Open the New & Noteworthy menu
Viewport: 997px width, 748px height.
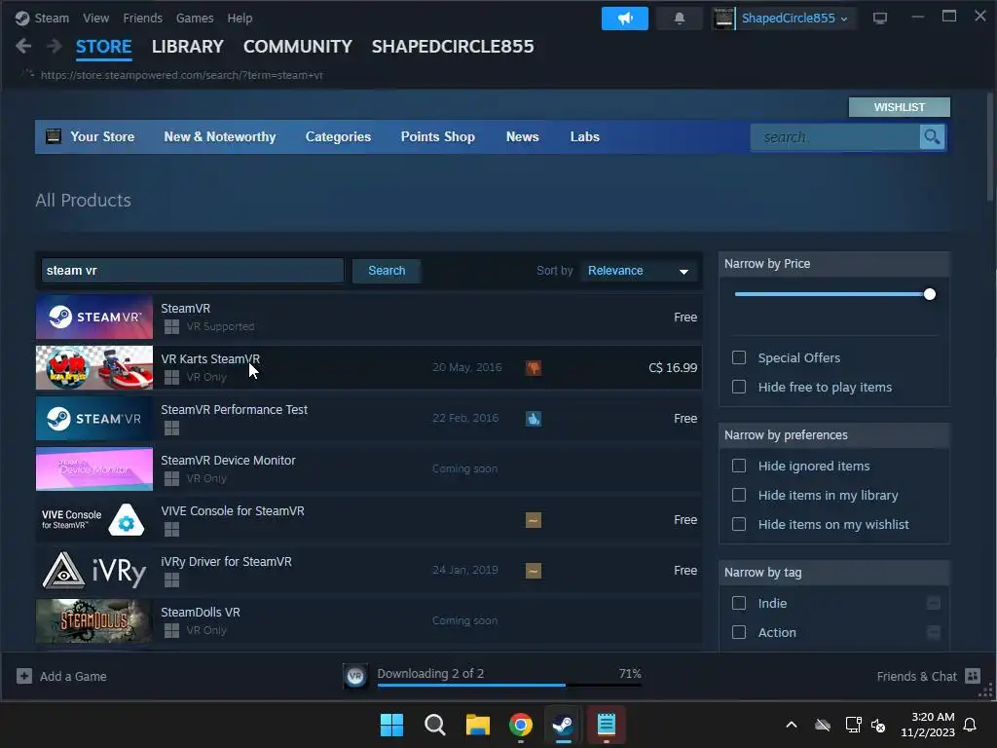coord(220,136)
